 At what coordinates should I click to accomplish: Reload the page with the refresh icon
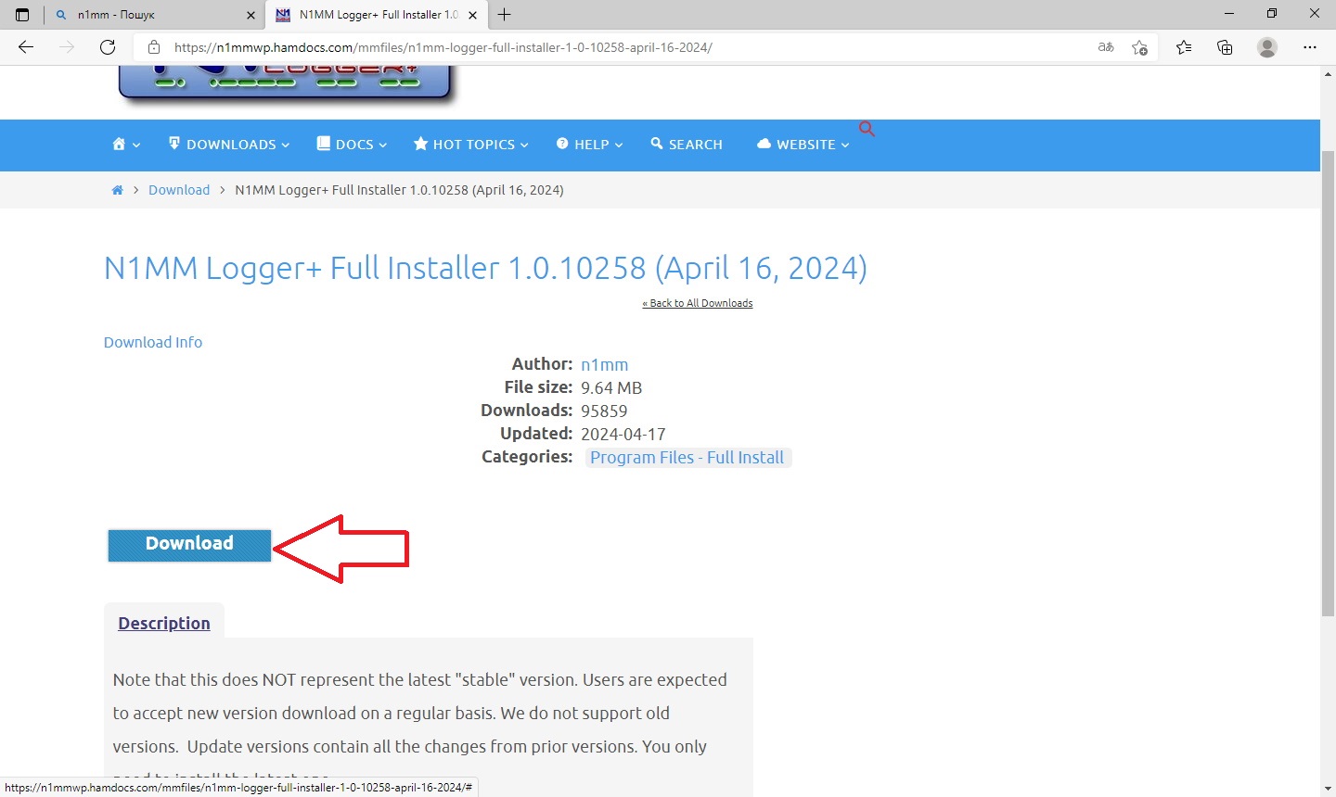108,47
